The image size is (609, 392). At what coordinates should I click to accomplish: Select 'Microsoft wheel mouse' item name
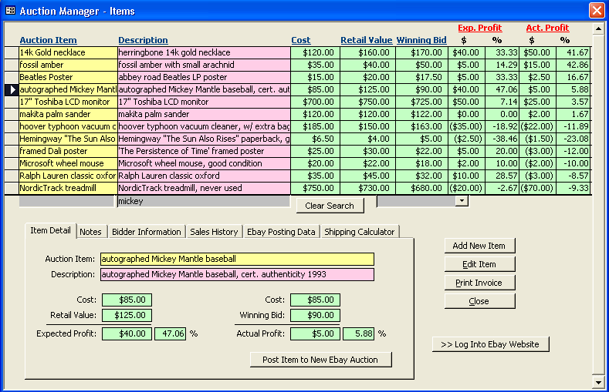coord(68,163)
